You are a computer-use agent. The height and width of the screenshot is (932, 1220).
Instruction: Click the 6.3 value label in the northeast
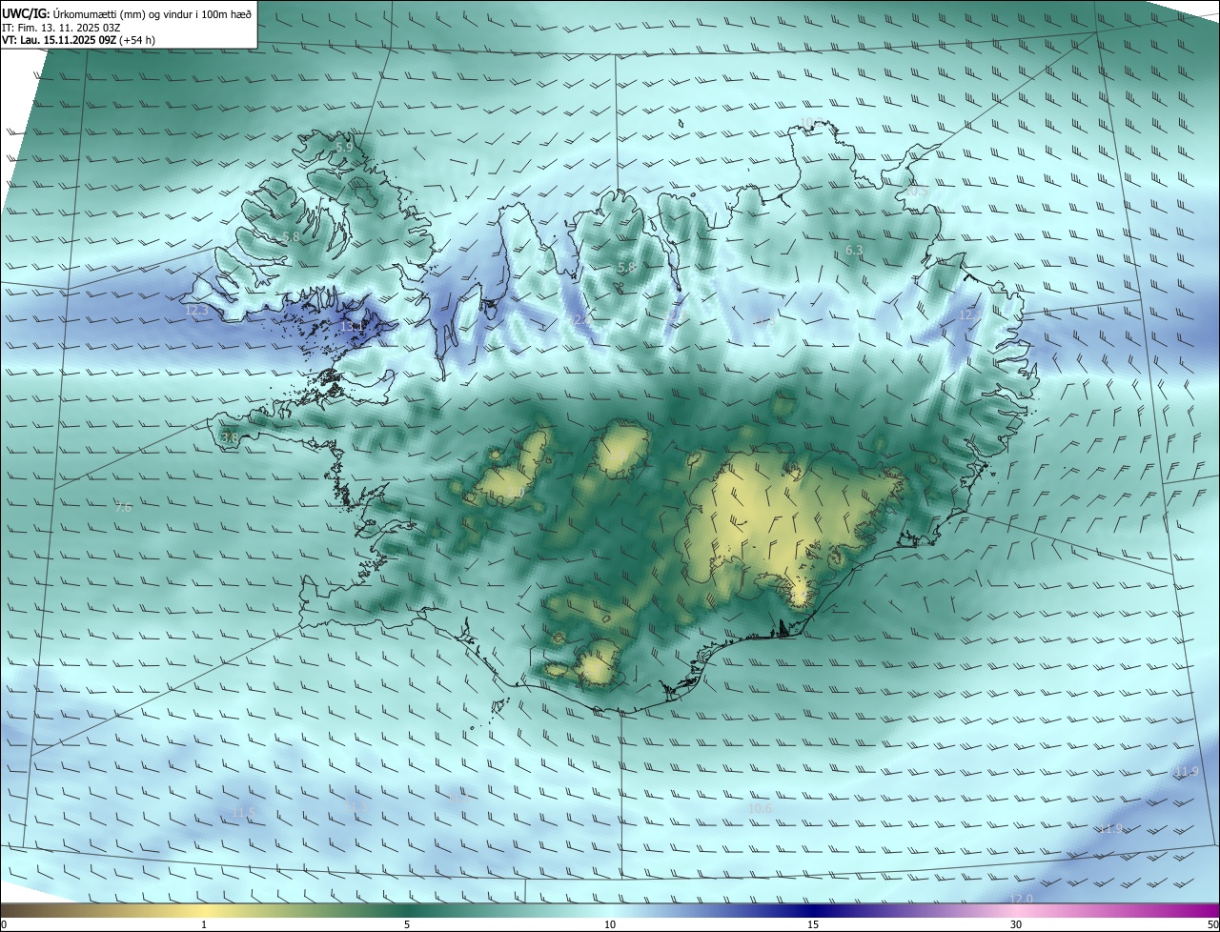click(x=854, y=251)
